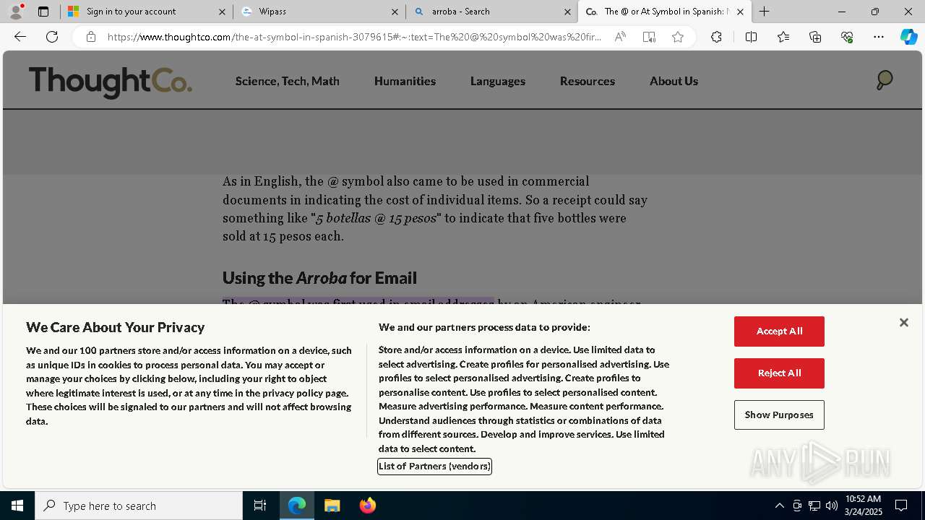Viewport: 925px width, 520px height.
Task: Click the Reject All button
Action: 779,373
